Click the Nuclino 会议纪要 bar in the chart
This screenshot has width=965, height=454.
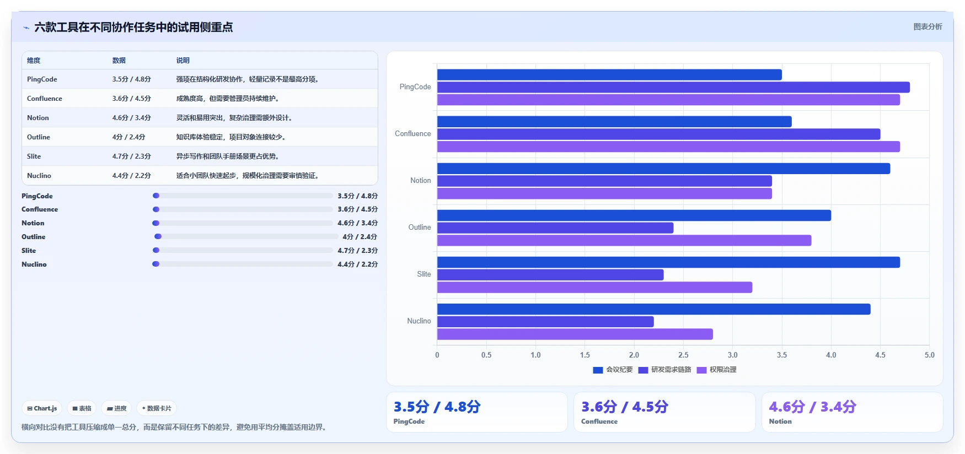click(x=654, y=309)
